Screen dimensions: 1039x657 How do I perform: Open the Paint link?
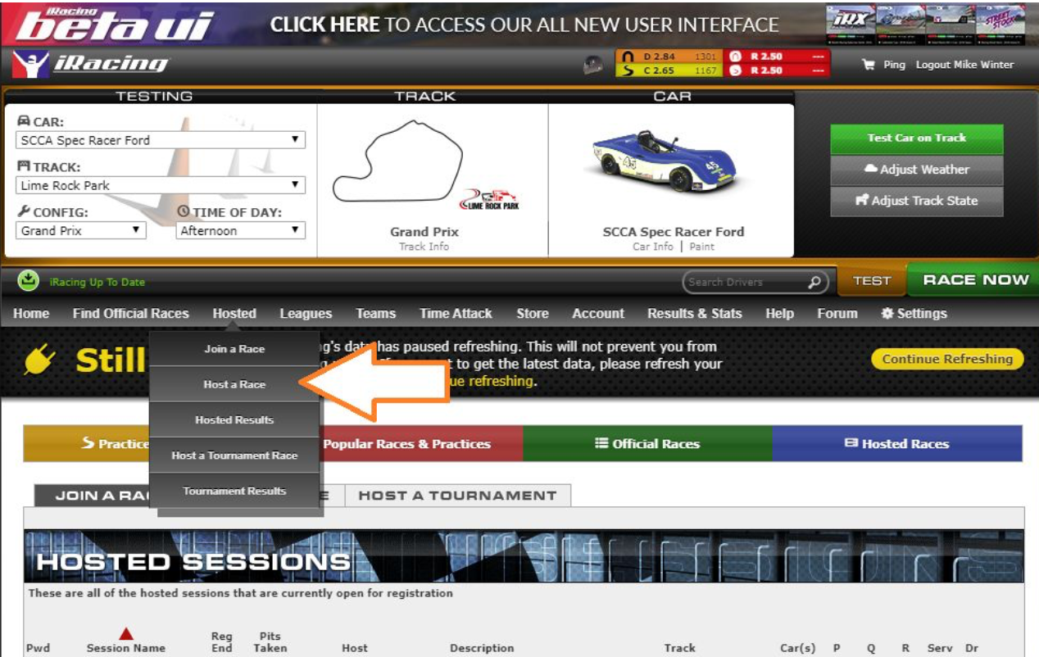click(x=701, y=247)
